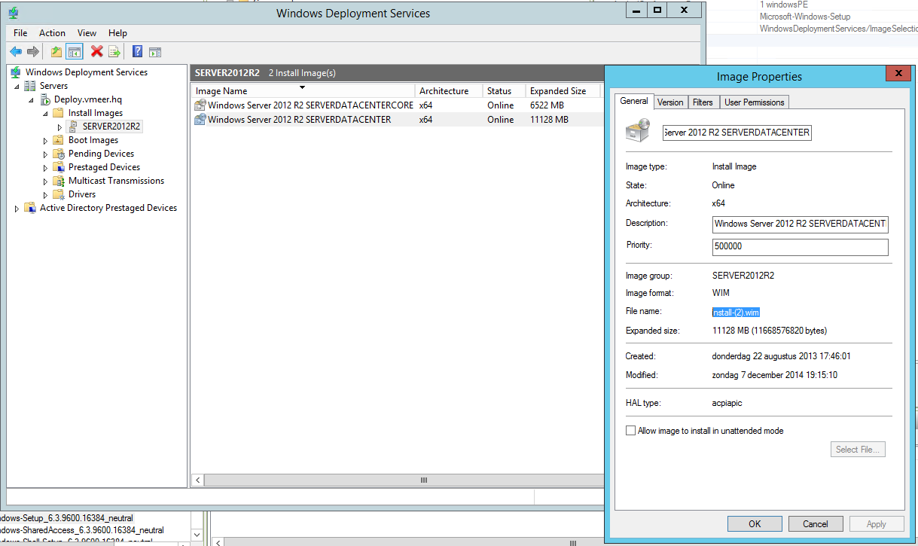Click the Install Images folder icon
The height and width of the screenshot is (546, 918).
tap(59, 113)
